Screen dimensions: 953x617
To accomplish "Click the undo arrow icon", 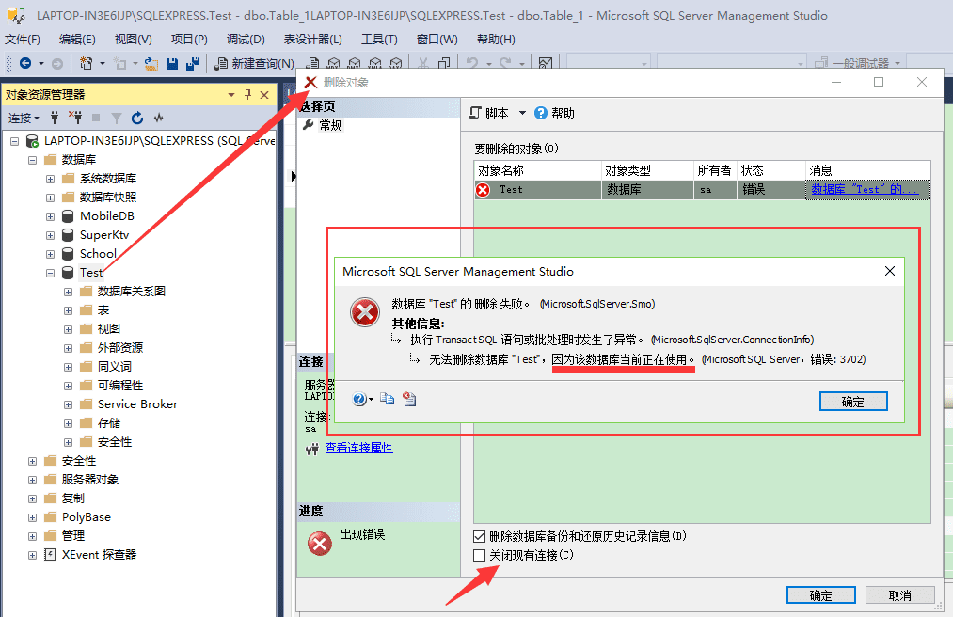I will (x=472, y=63).
